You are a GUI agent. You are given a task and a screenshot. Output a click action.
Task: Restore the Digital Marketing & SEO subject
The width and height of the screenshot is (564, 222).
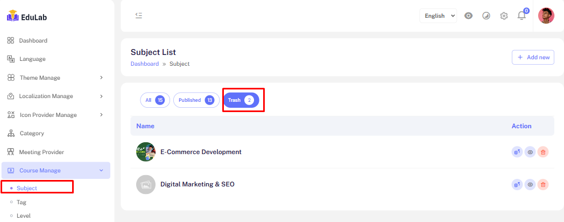tap(517, 185)
